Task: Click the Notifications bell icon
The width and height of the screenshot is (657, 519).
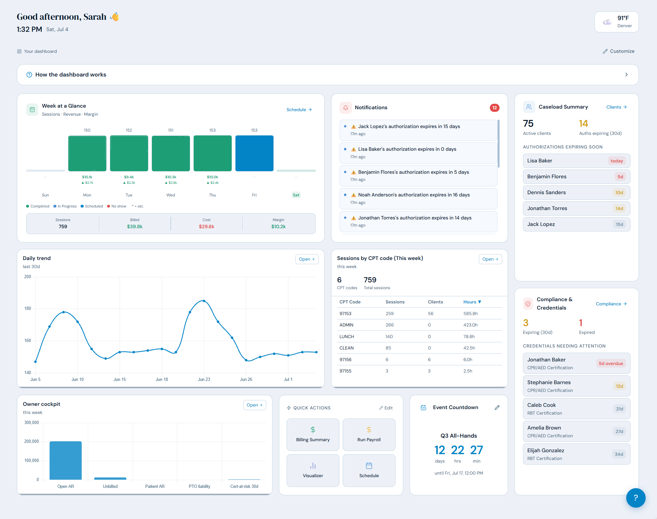Action: [x=346, y=108]
